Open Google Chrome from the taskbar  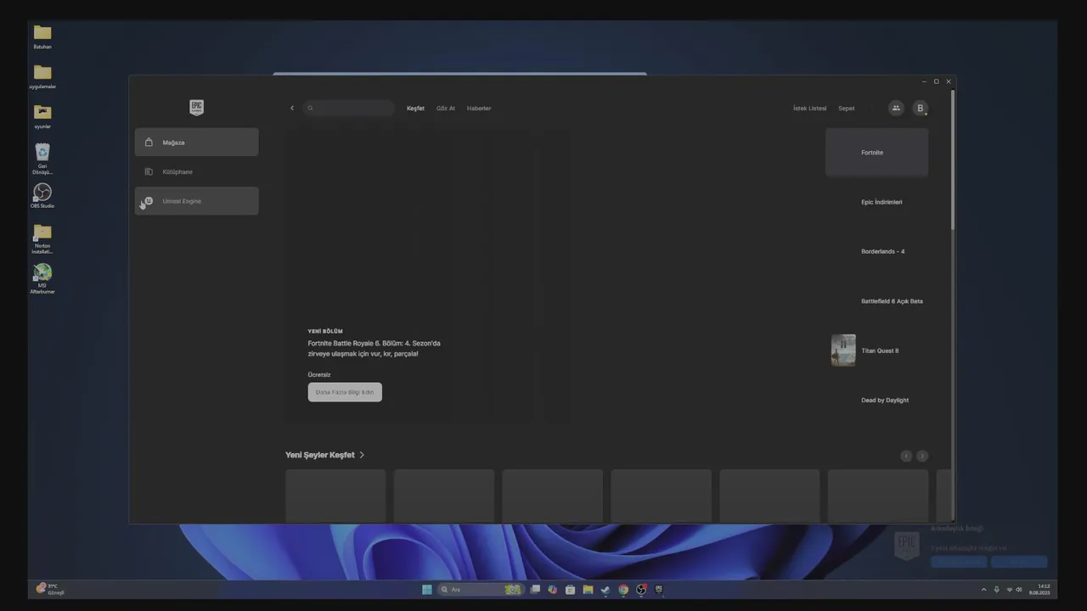click(623, 589)
